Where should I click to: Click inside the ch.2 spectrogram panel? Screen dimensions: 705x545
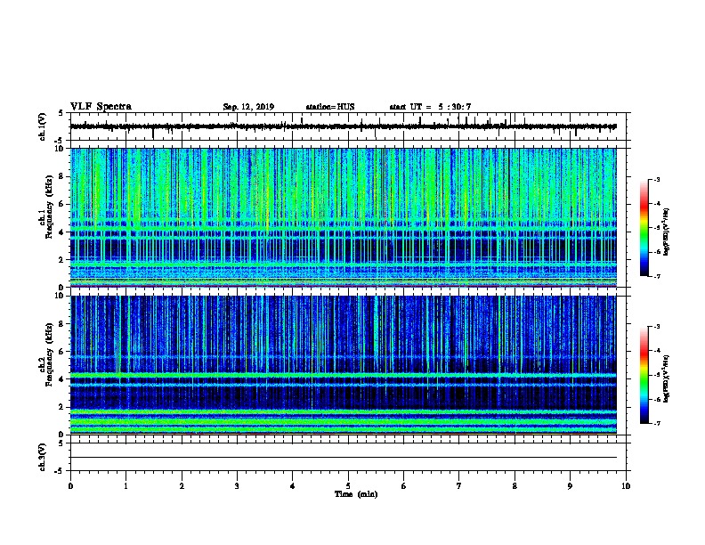(344, 365)
